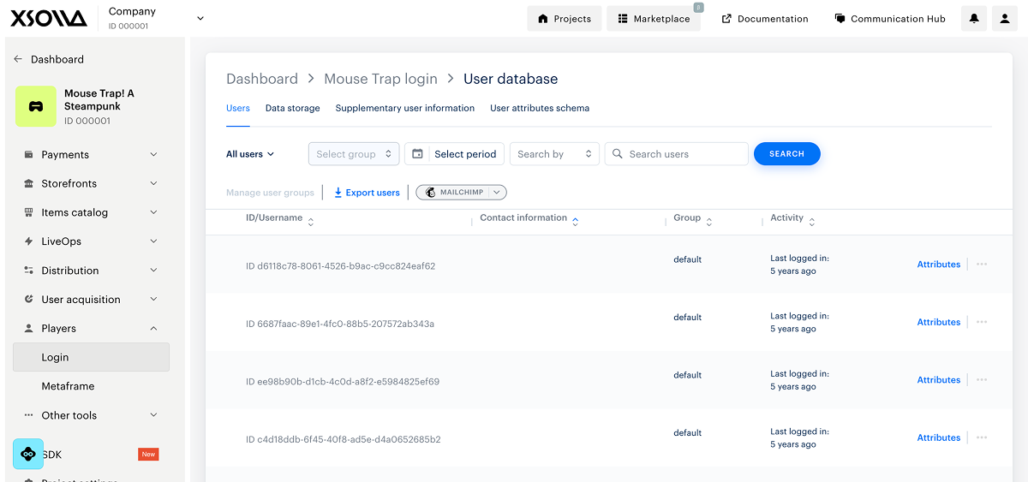Click the notifications bell icon

click(x=974, y=19)
